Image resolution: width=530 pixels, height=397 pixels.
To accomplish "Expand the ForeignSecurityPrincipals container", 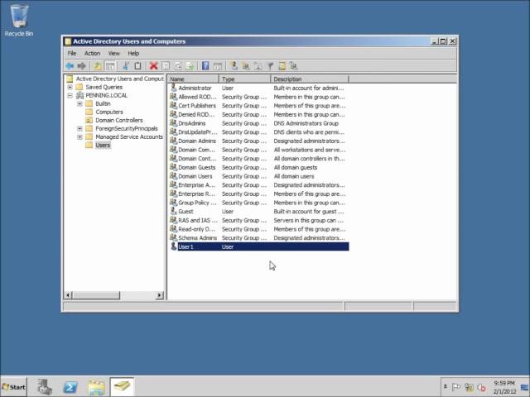I will [79, 129].
